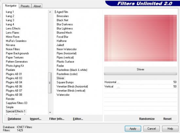Adjust the Vertical slider handle
Image resolution: width=180 pixels, height=133 pixels.
[118, 88]
